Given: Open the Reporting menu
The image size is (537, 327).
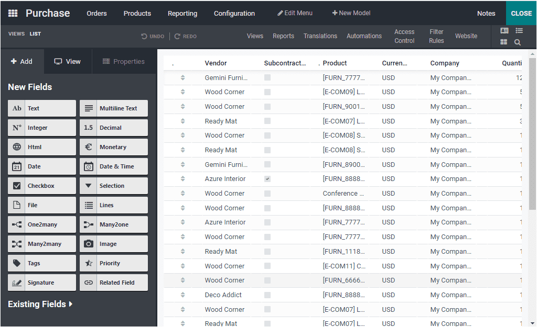Looking at the screenshot, I should tap(182, 13).
